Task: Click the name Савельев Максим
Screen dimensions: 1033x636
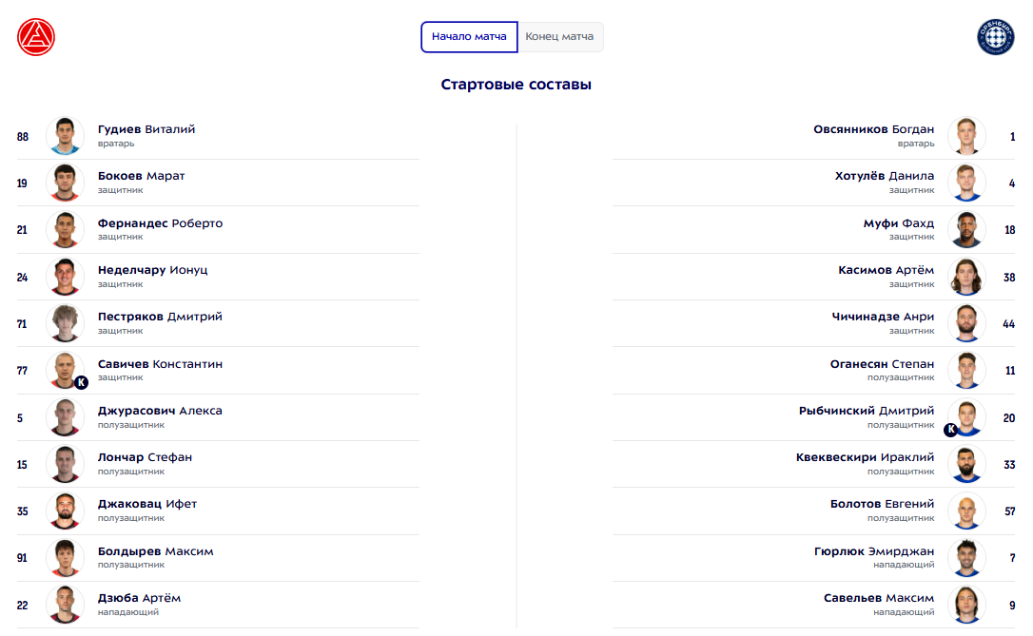Action: (x=879, y=598)
